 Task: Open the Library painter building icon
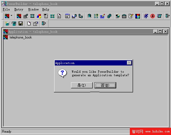(x=124, y=16)
